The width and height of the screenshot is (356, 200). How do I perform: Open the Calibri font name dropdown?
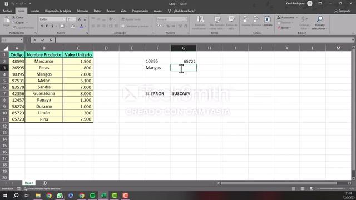65,19
